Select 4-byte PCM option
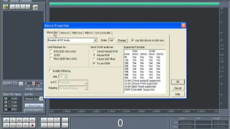 coord(94,55)
